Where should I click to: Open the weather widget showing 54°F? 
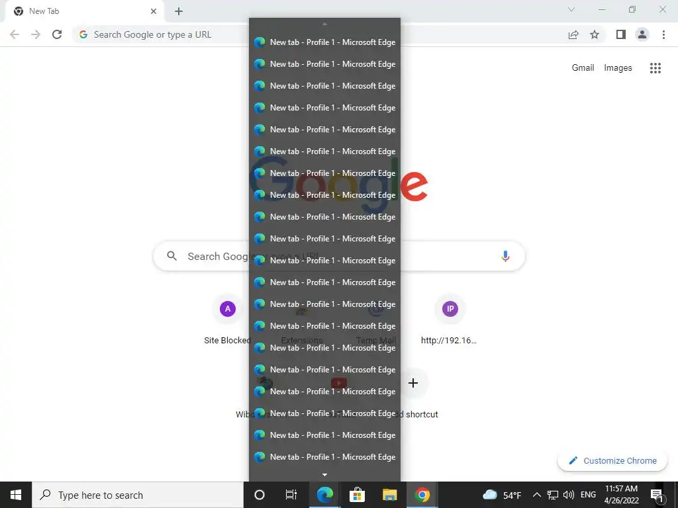502,495
